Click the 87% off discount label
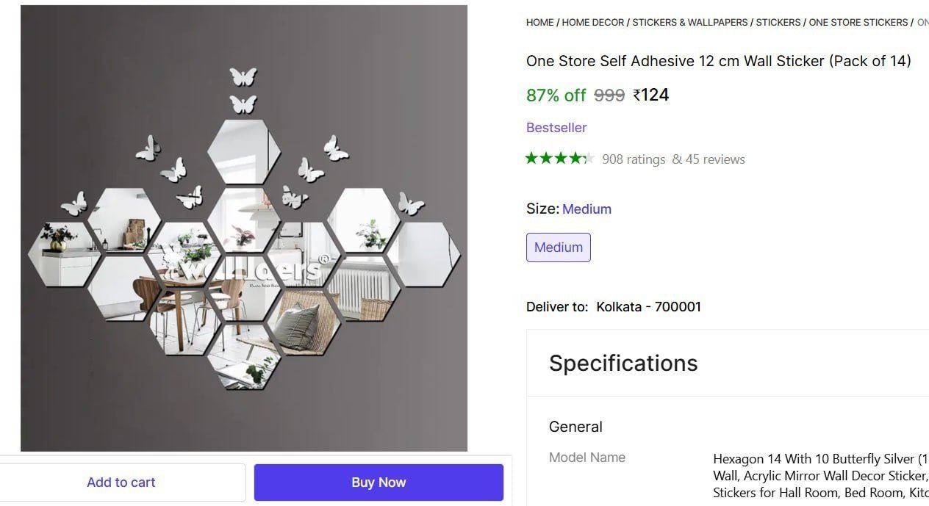The height and width of the screenshot is (506, 929). click(556, 95)
